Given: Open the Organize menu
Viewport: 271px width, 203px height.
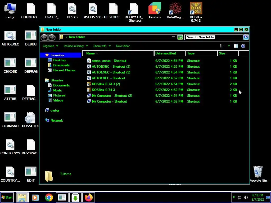Looking at the screenshot, I should [x=51, y=46].
